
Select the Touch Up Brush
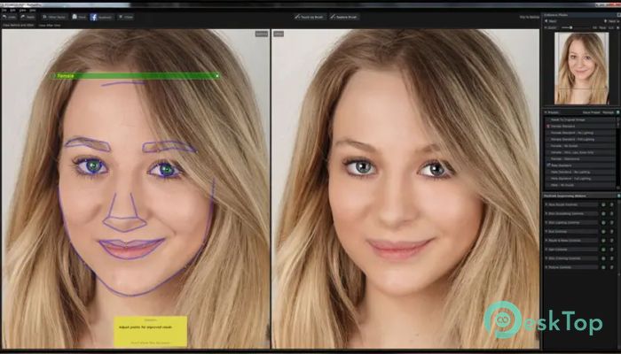[310, 17]
